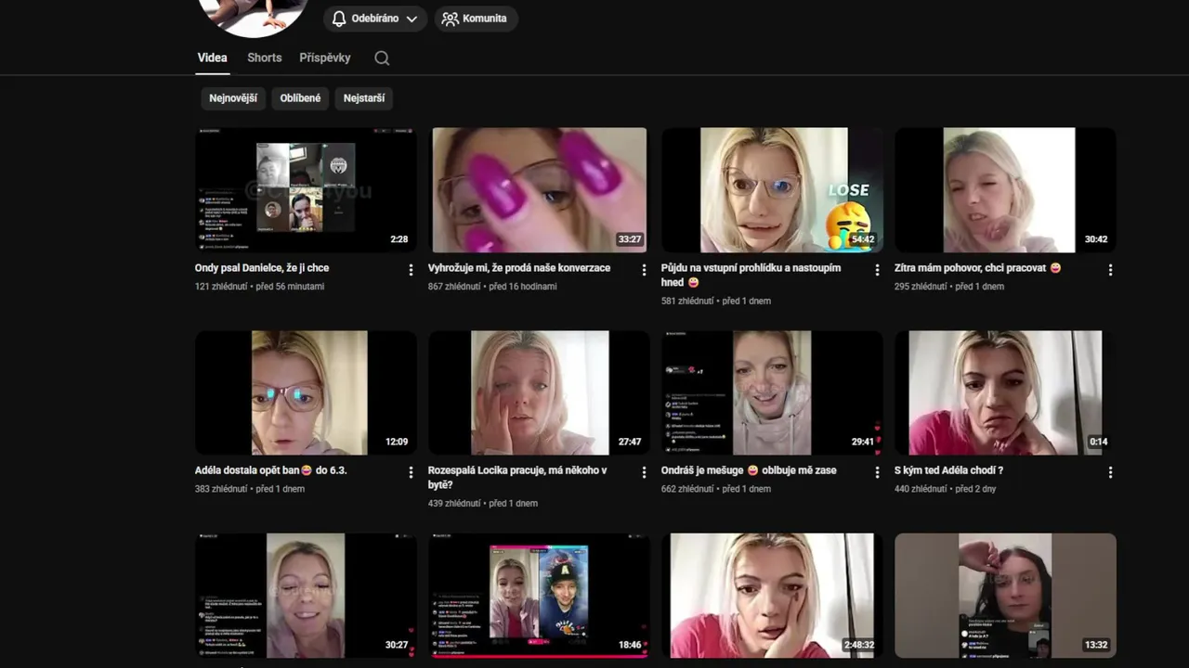Image resolution: width=1189 pixels, height=668 pixels.
Task: Open video titled 'Rozespalá Locika pracuje'
Action: [517, 477]
